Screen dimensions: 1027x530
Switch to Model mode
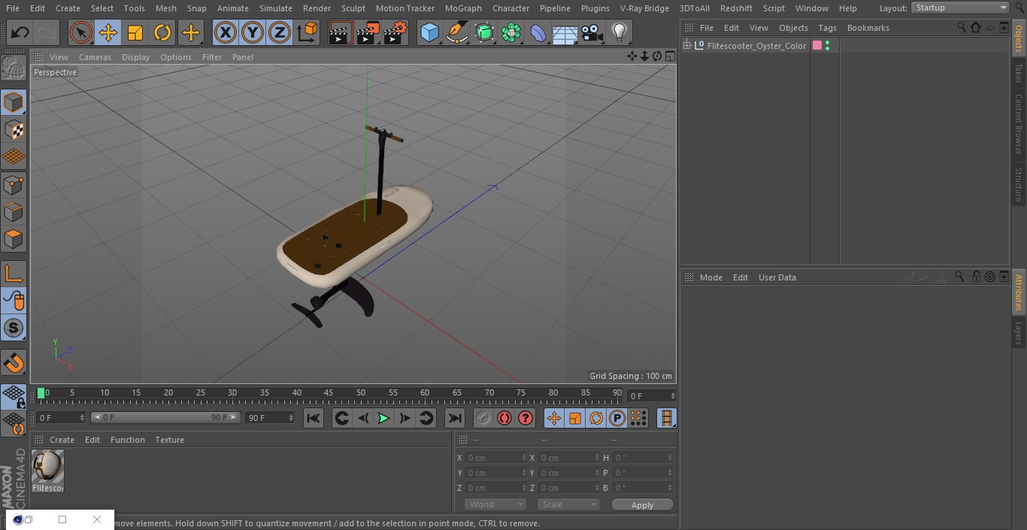[14, 102]
